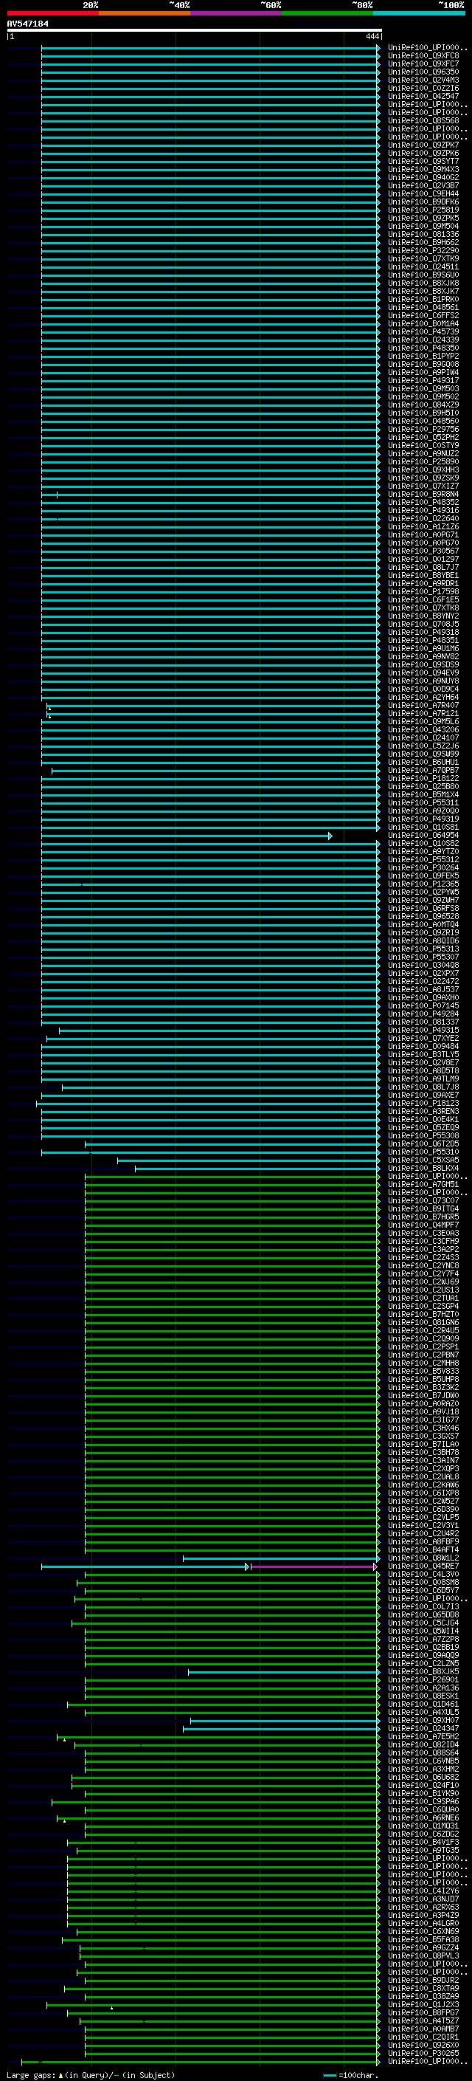The image size is (472, 2081).
Task: Select the UniRef100_Q73CQ7 label
Action: (x=423, y=1200)
